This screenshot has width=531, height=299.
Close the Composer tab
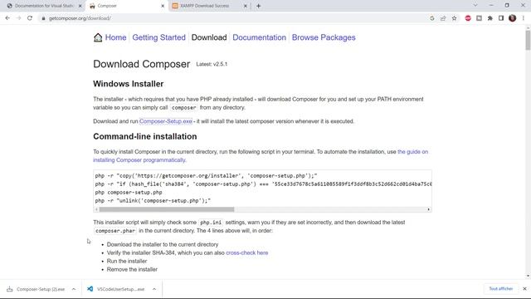(x=163, y=6)
